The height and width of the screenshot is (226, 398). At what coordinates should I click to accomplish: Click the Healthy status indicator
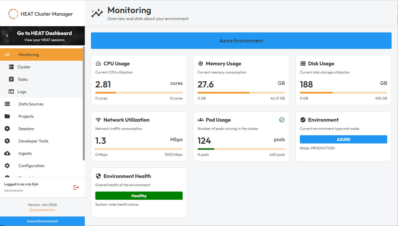pyautogui.click(x=139, y=195)
